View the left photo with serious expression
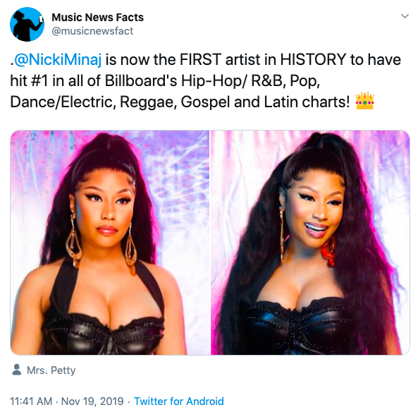The height and width of the screenshot is (417, 418). (x=110, y=243)
